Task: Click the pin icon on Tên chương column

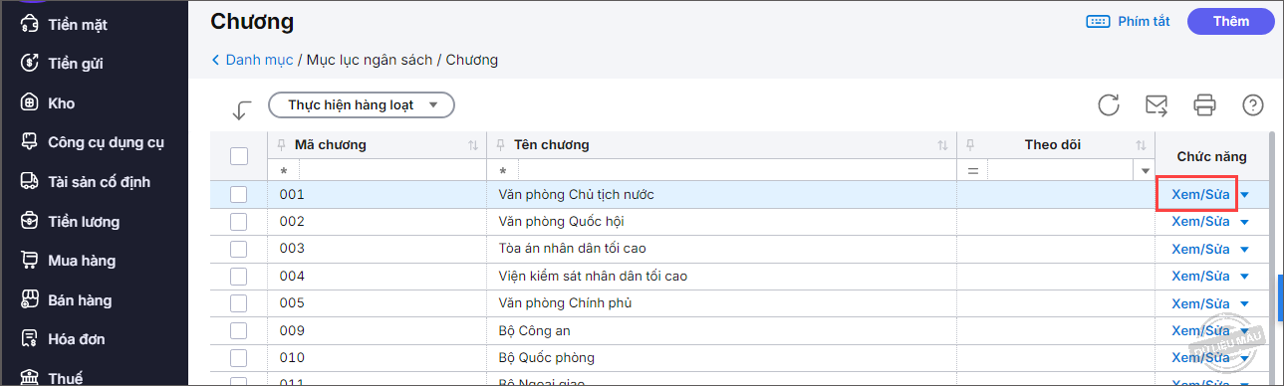Action: pos(503,145)
